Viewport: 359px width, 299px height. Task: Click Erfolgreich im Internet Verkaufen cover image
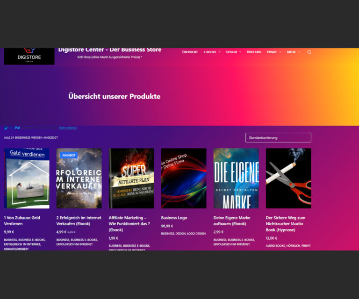[79, 178]
